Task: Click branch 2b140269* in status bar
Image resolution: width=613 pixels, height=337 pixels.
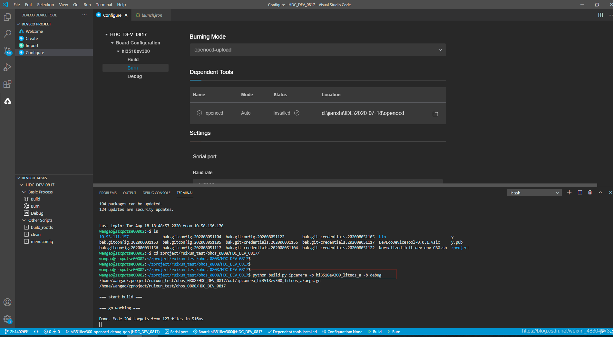Action: coord(17,332)
